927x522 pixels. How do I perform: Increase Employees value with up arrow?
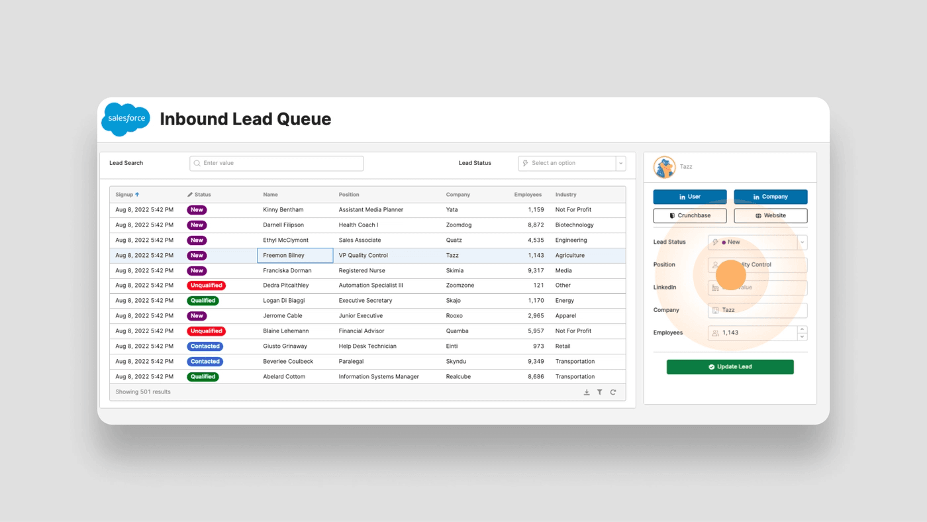(x=802, y=329)
